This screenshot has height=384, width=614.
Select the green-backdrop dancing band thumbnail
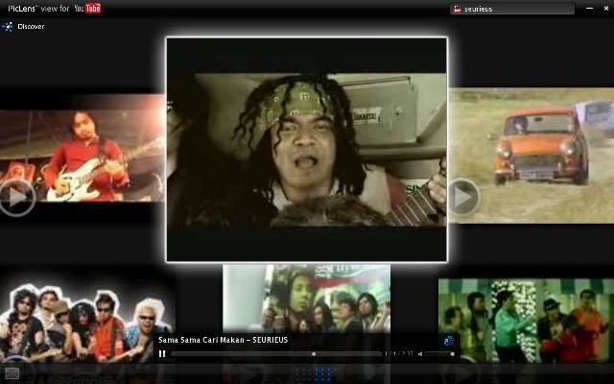pyautogui.click(x=526, y=320)
